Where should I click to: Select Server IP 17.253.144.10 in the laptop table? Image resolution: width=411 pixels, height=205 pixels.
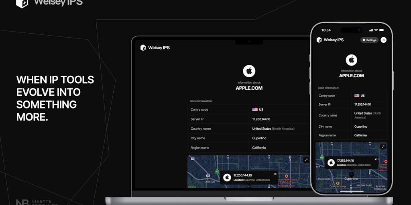[261, 119]
